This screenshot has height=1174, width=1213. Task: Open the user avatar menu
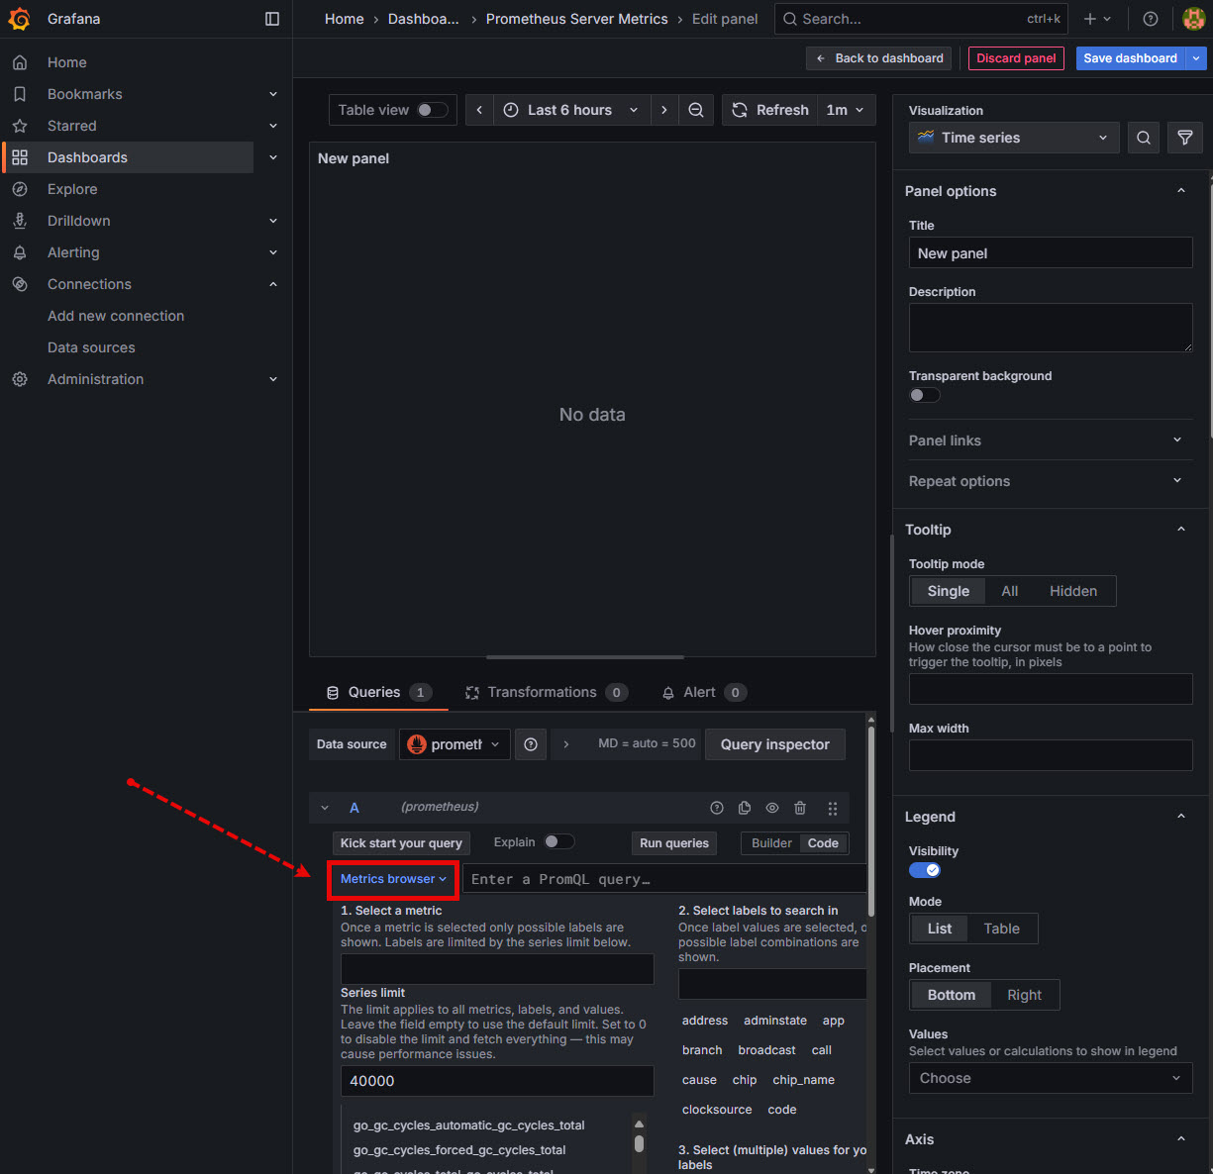pos(1194,19)
